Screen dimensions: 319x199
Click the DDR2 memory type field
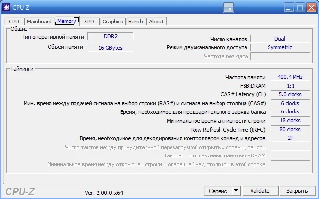(x=110, y=36)
